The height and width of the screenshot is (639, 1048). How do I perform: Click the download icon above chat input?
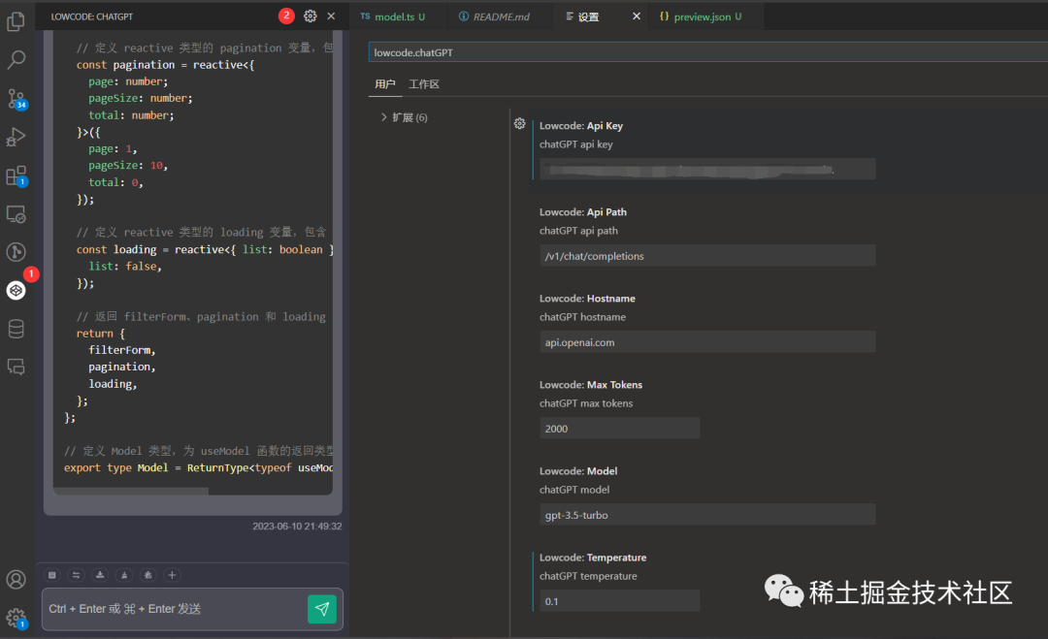click(100, 575)
